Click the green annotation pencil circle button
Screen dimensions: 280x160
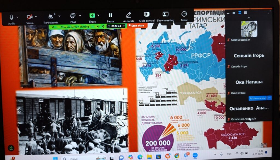click(x=11, y=148)
